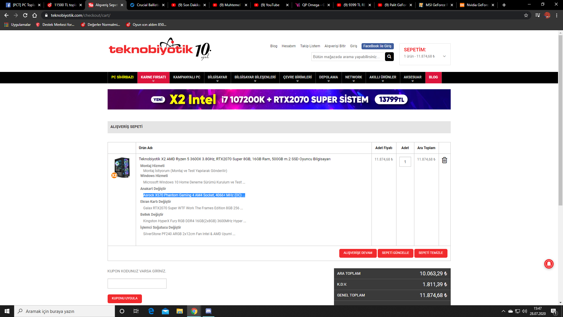Click the teknobiyotik logo

click(160, 49)
